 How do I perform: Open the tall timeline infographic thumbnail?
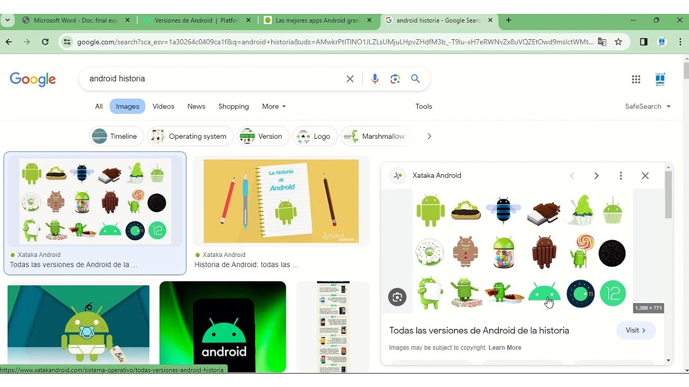point(333,326)
